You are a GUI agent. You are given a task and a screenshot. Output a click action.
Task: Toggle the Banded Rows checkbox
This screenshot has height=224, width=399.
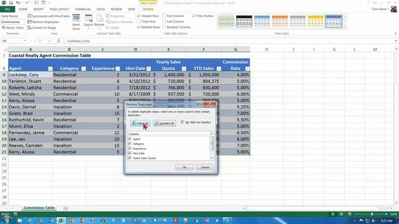coord(138,27)
